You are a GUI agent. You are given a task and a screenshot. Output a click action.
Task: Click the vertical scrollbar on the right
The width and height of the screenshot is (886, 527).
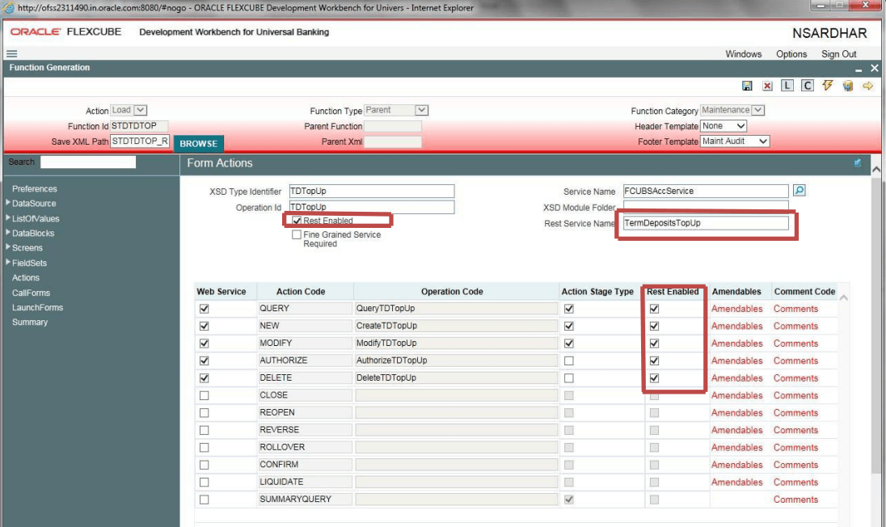pos(876,323)
